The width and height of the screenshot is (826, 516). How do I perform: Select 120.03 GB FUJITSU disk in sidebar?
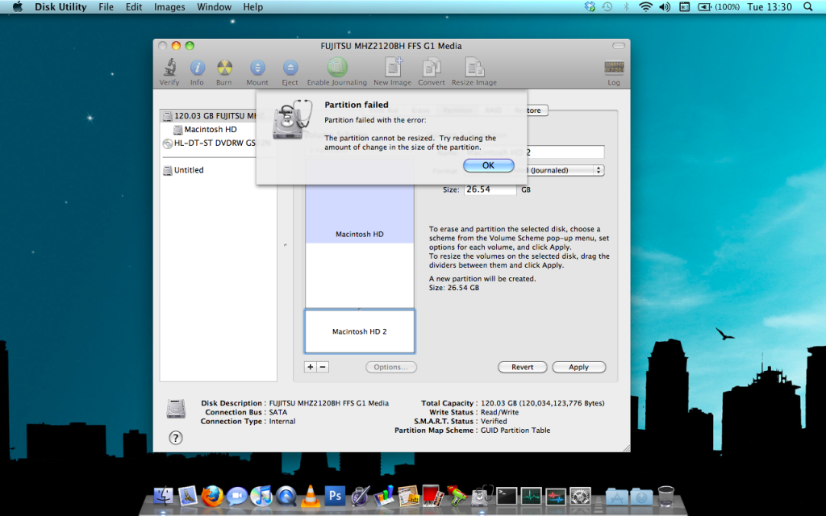[210, 116]
